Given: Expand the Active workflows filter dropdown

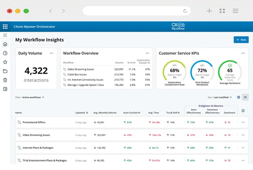Looking at the screenshot, I should 33,97.
